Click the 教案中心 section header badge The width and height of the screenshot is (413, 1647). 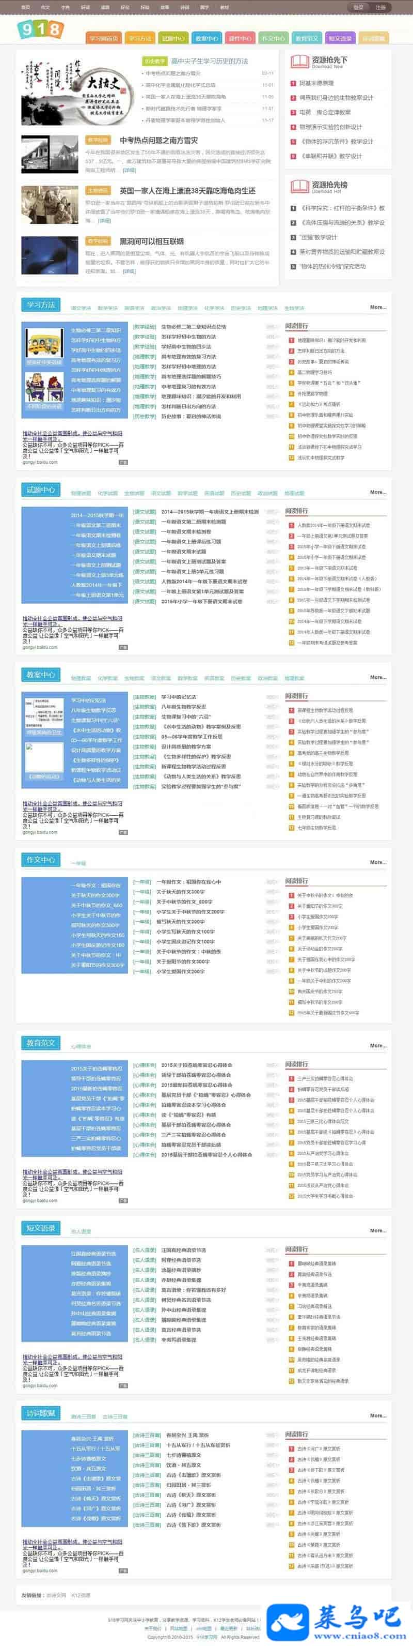pos(41,675)
